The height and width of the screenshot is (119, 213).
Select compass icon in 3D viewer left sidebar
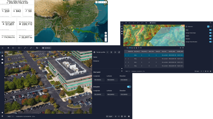pos(2,53)
